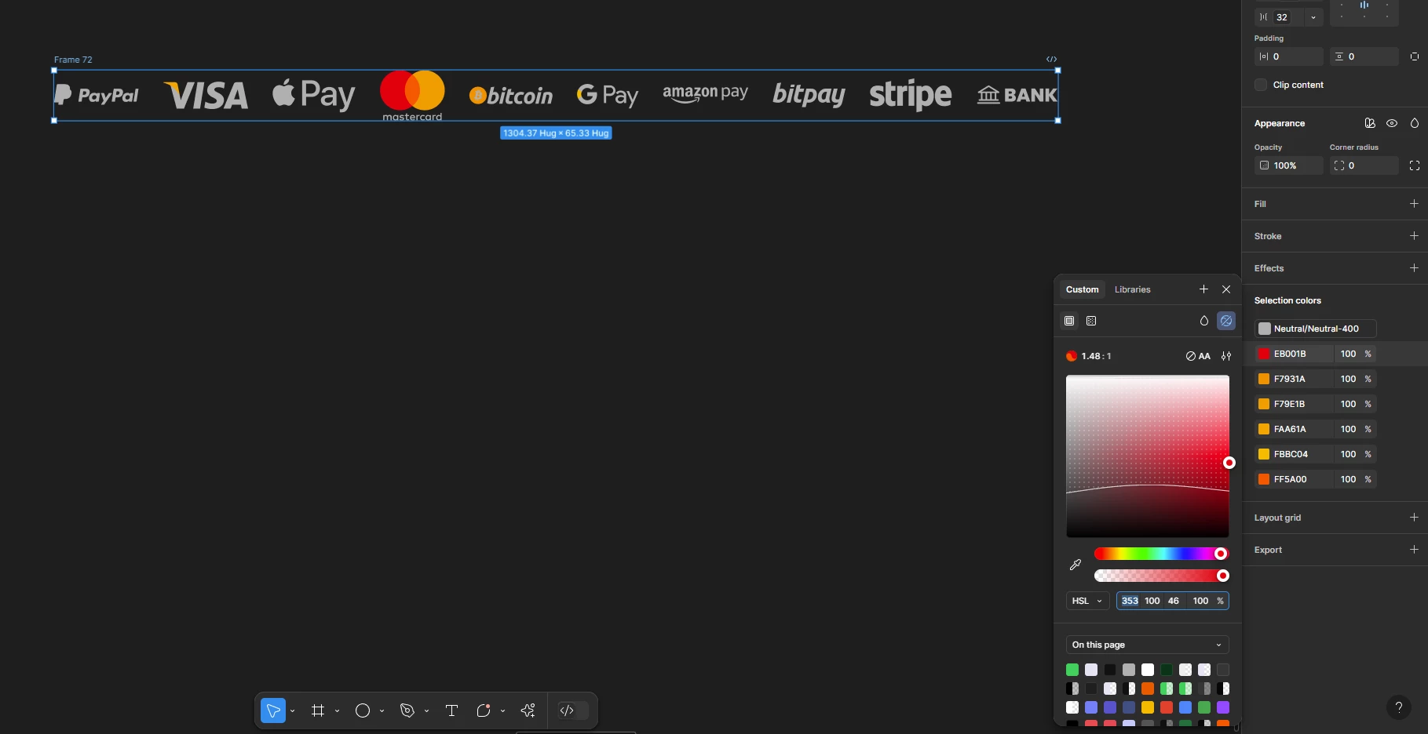Pick a color with the eyedropper
1428x734 pixels.
point(1076,565)
